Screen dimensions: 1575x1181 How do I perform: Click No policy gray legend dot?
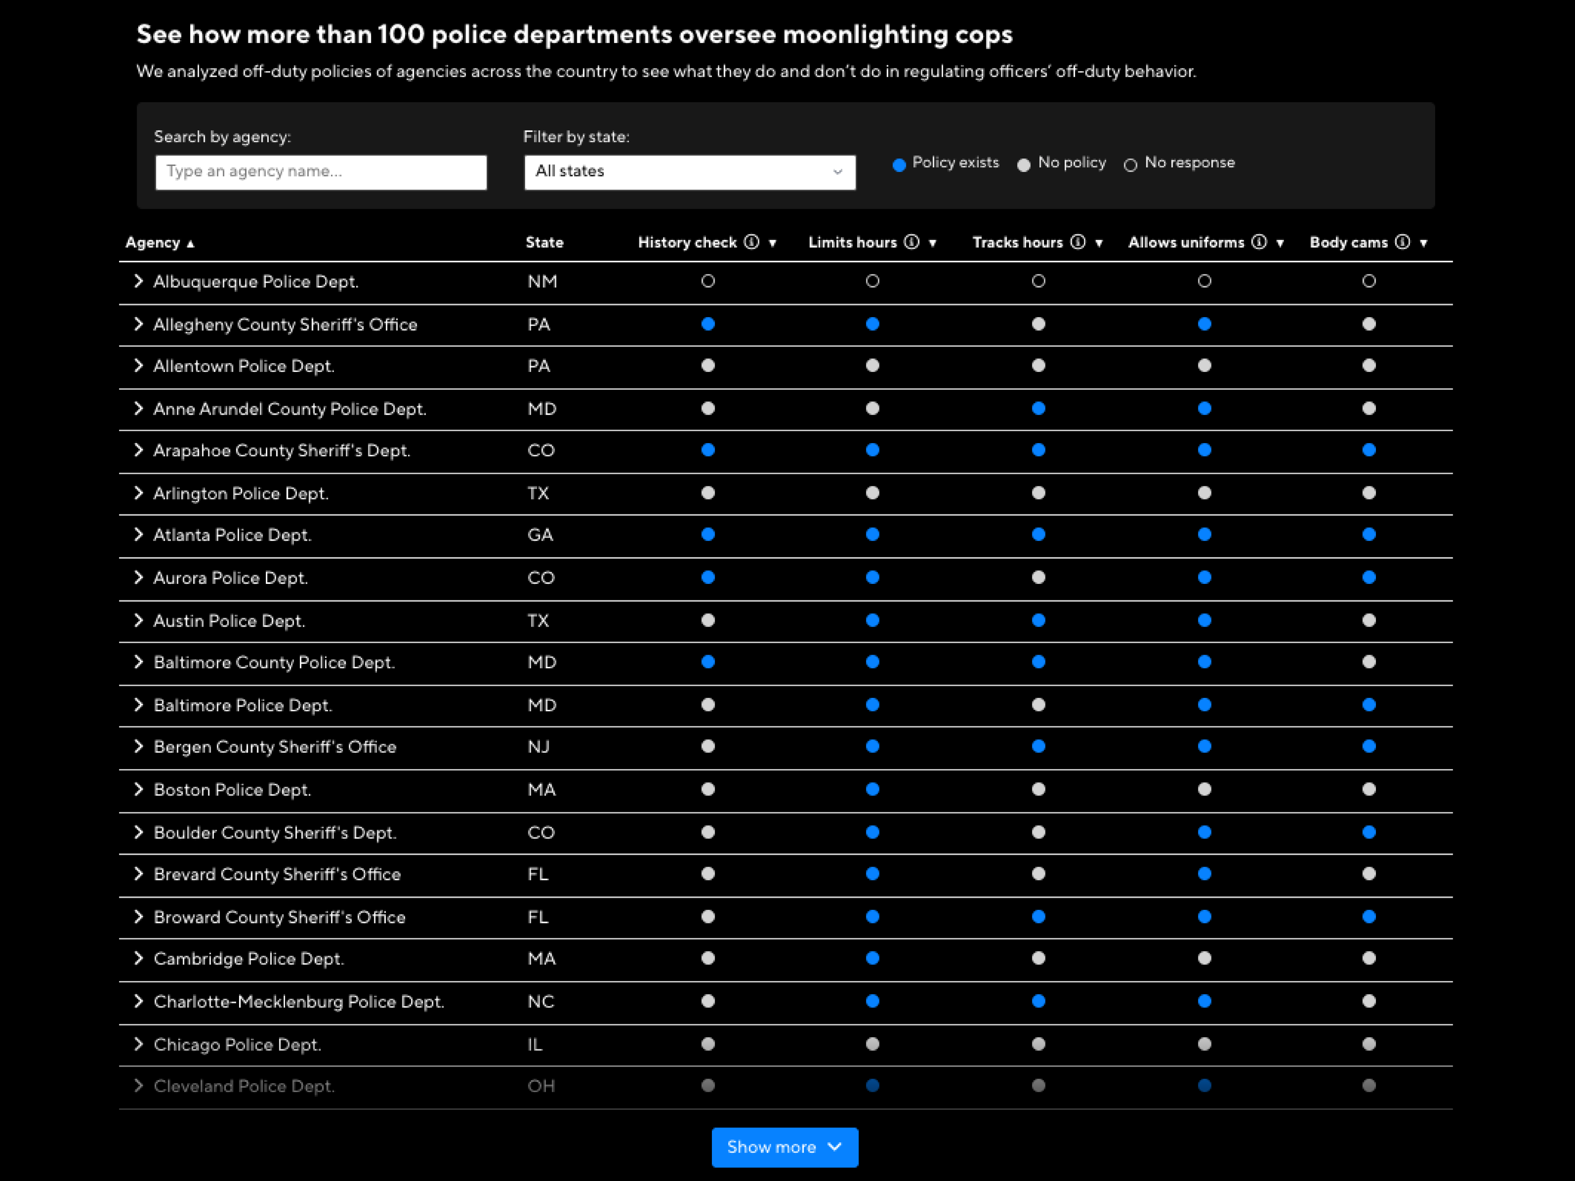1024,165
